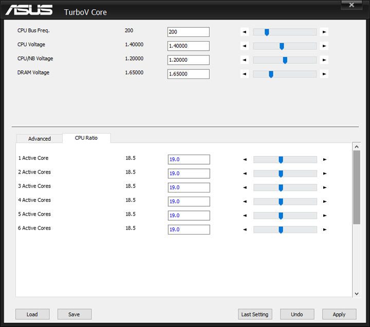
Task: Raise the 1 Active Core ratio arrow
Action: (x=325, y=159)
